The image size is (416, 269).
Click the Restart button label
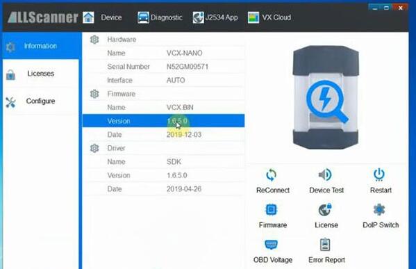[x=381, y=190]
